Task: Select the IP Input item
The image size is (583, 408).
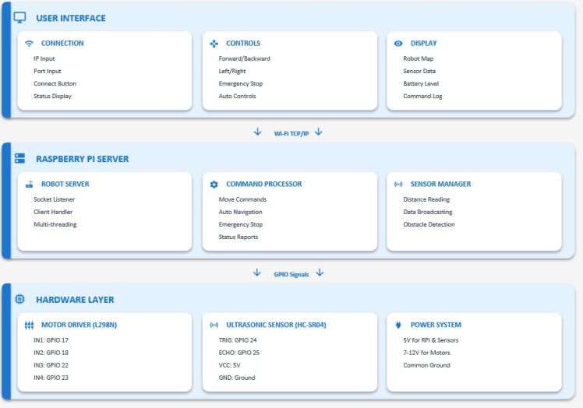Action: [44, 58]
